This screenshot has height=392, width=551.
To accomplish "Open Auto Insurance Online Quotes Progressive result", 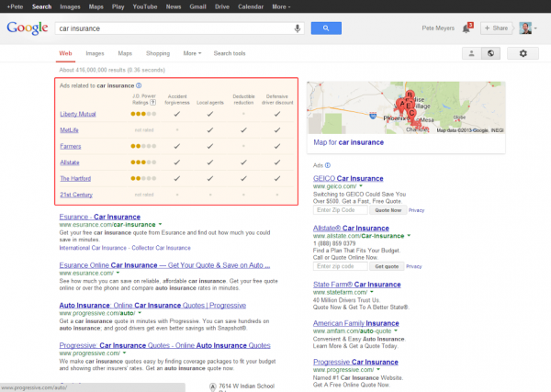I will pos(152,305).
